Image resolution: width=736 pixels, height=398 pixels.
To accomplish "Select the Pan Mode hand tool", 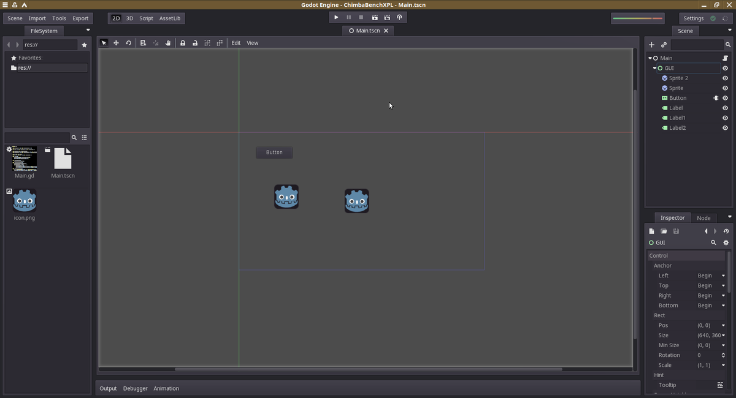I will (x=167, y=43).
